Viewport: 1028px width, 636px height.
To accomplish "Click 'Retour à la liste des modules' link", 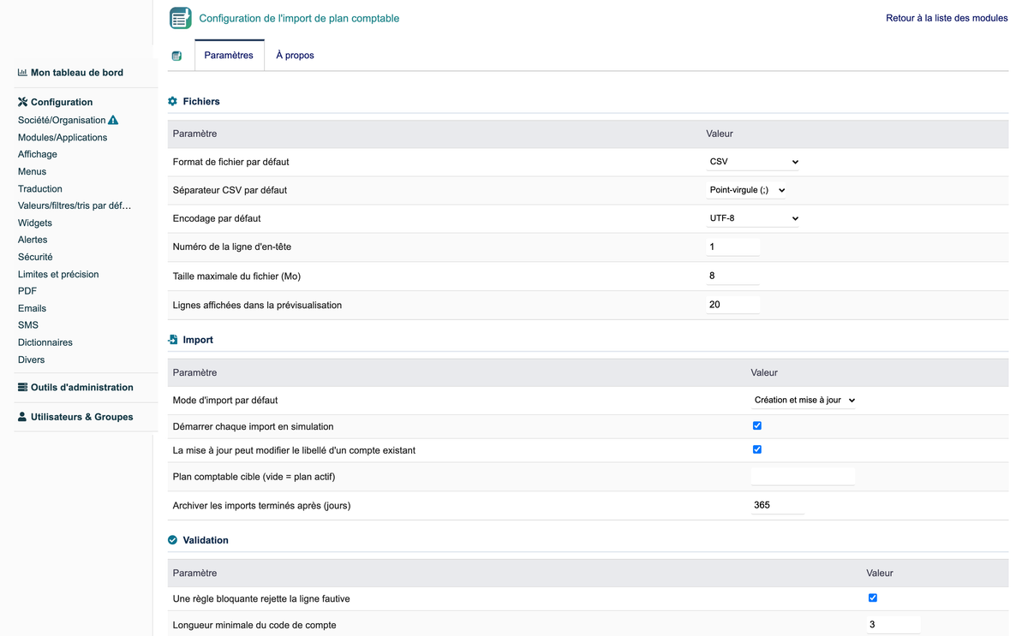I will coord(947,18).
